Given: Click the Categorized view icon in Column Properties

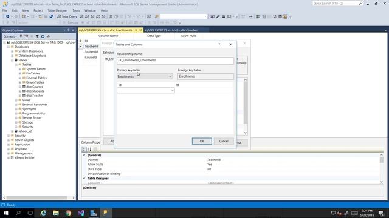Looking at the screenshot, I should 84,149.
